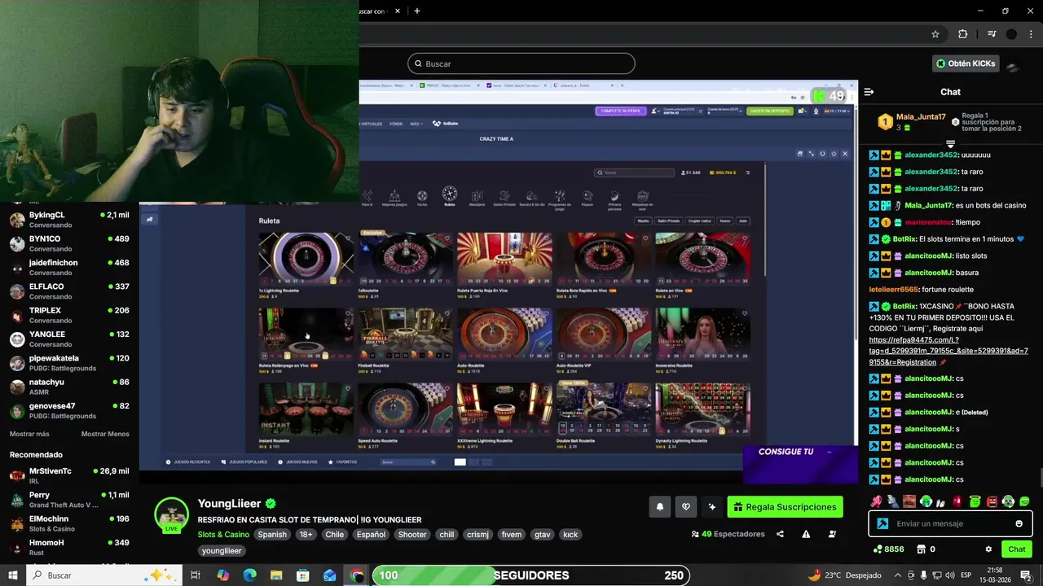Collapse the chat panel with arrow icon

coord(869,92)
